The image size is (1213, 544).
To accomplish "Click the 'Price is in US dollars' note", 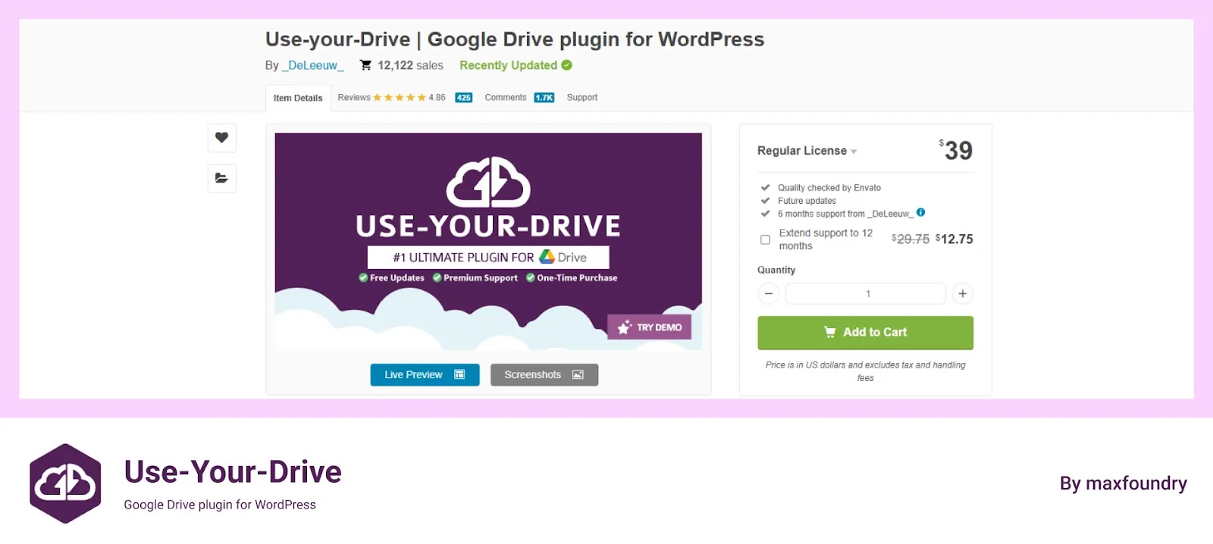I will [866, 371].
